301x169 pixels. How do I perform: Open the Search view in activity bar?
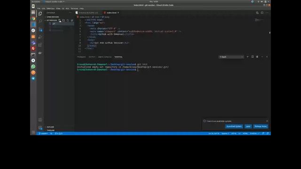[x=40, y=21]
